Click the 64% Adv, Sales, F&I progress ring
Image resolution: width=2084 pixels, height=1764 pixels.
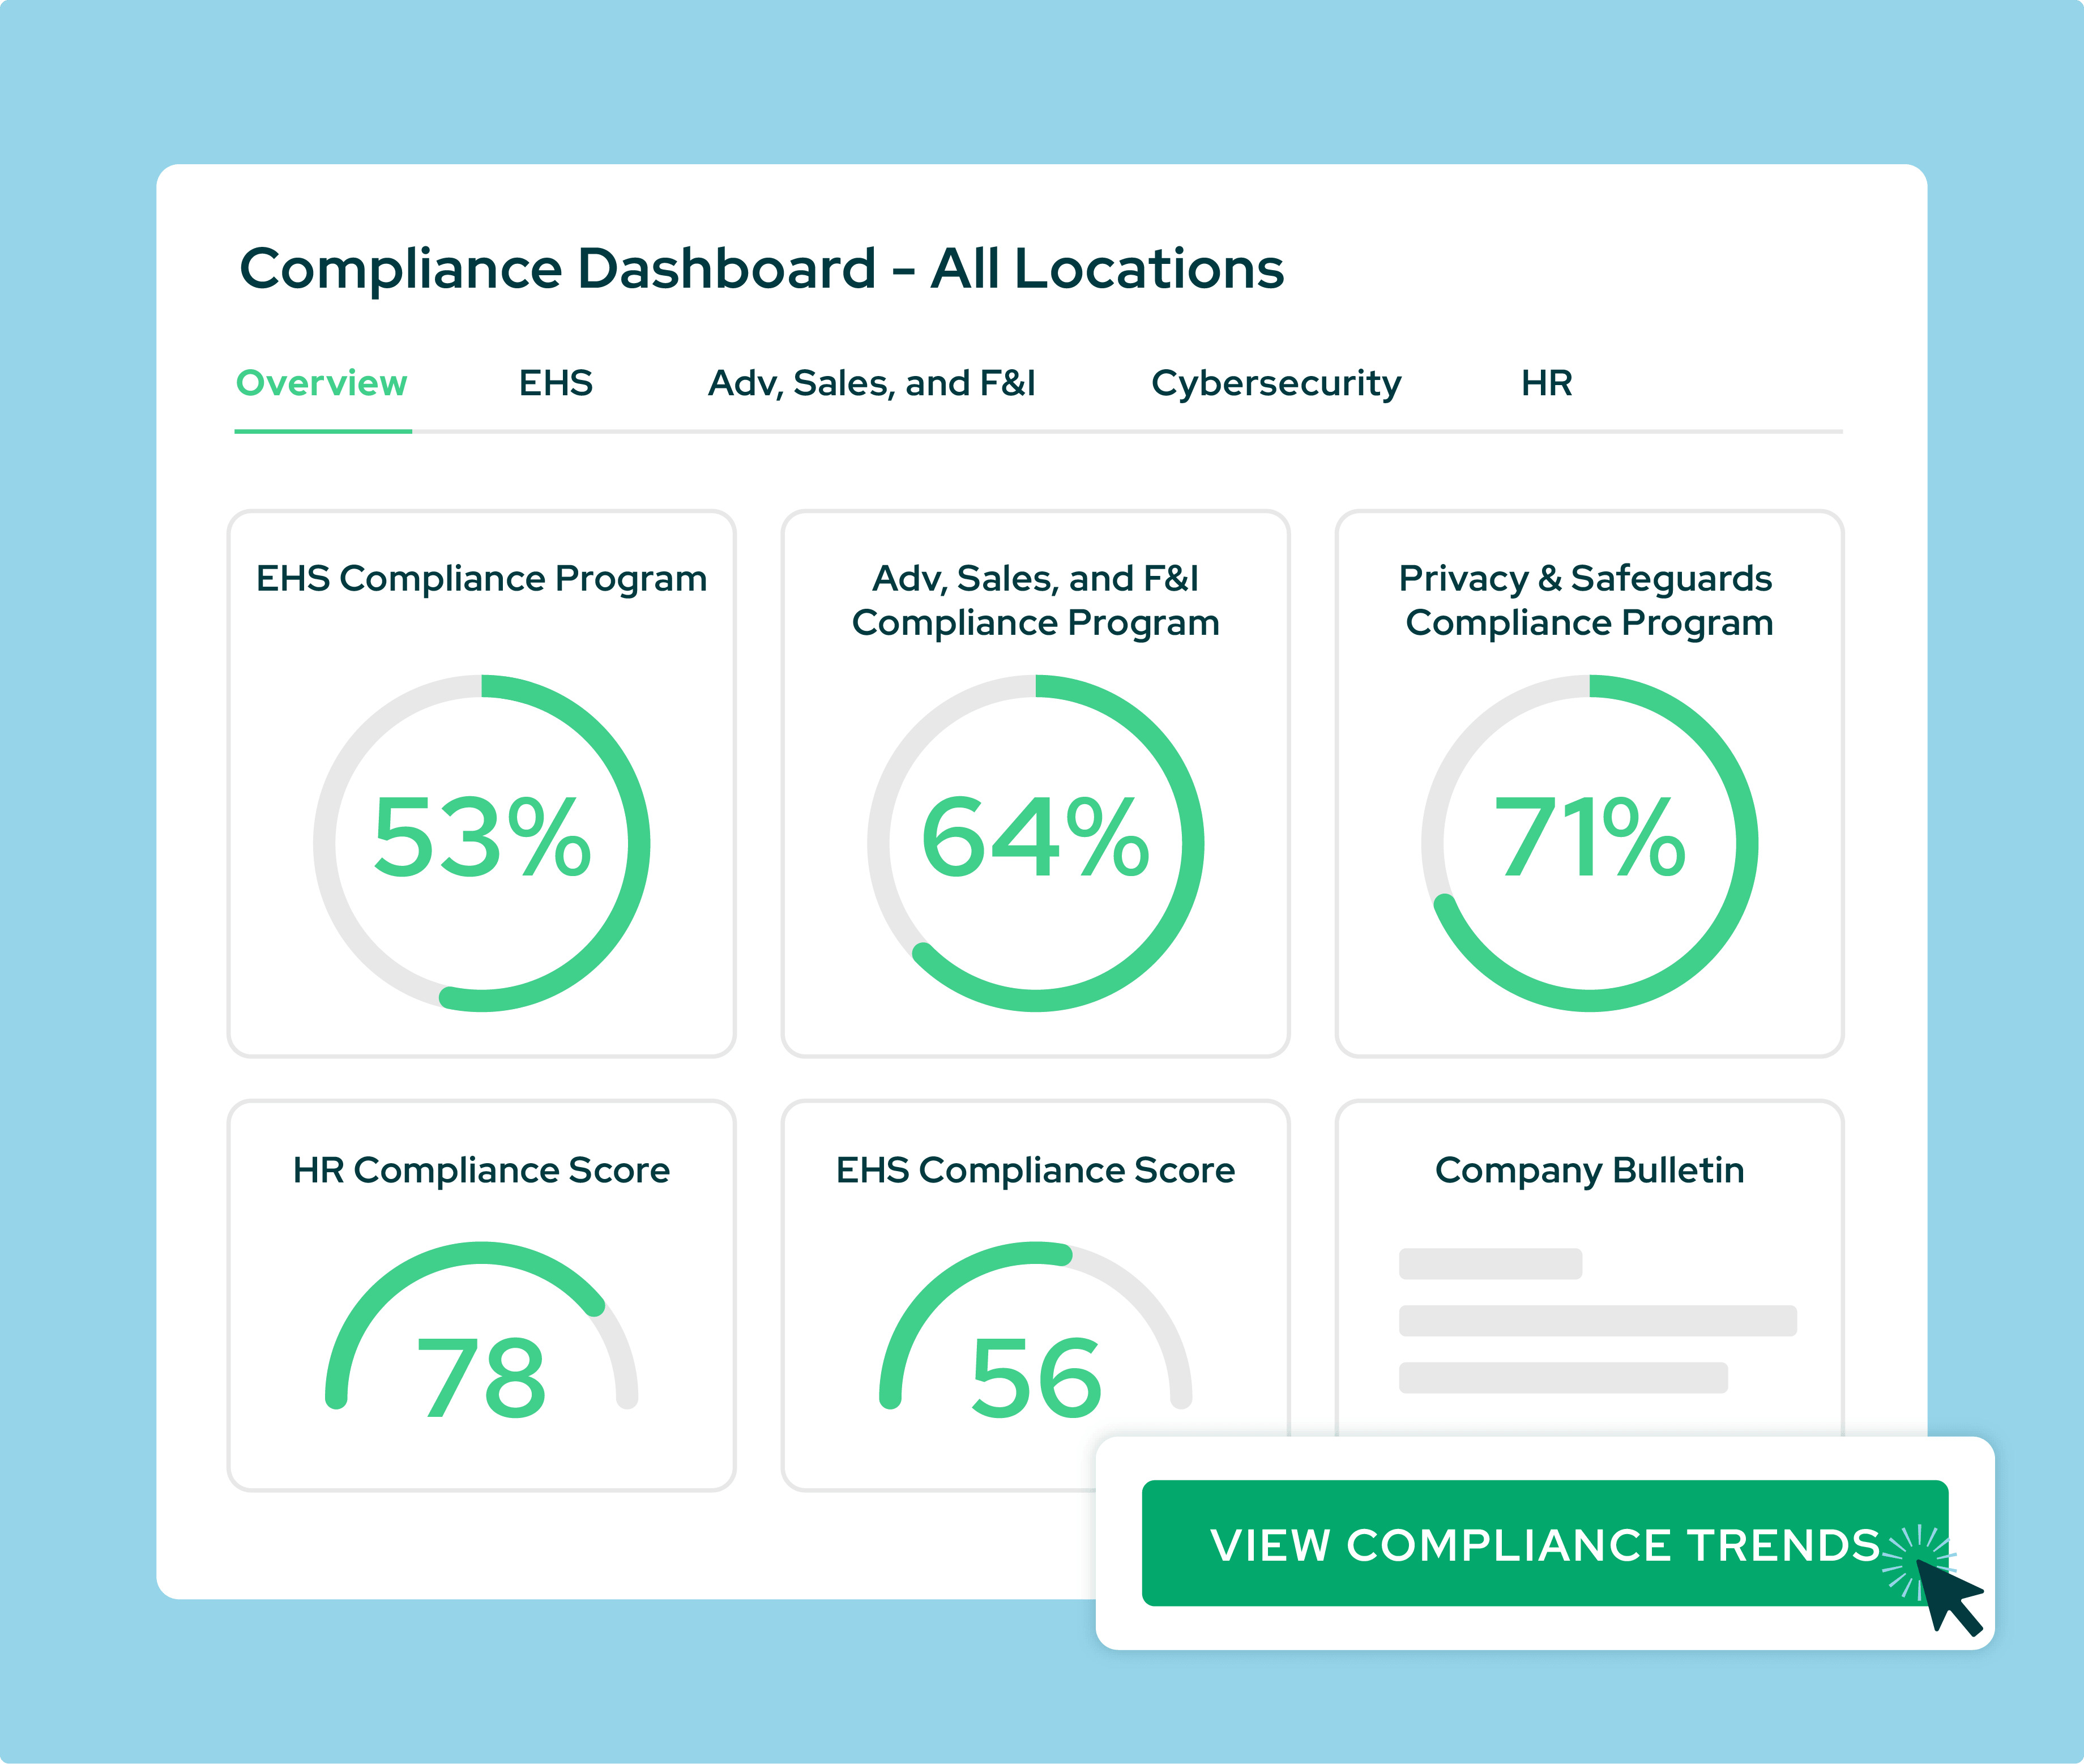tap(1036, 843)
